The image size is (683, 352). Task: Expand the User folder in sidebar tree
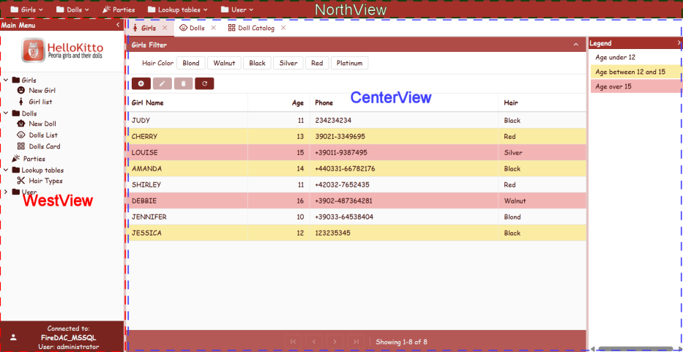[x=7, y=192]
